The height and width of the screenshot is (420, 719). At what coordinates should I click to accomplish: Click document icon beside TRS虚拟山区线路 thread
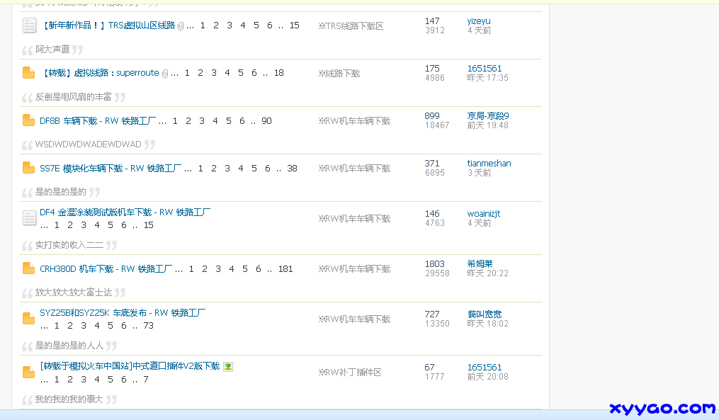click(29, 25)
